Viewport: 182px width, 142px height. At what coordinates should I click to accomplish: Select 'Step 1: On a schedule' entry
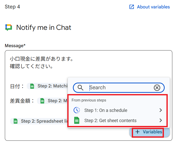point(106,110)
